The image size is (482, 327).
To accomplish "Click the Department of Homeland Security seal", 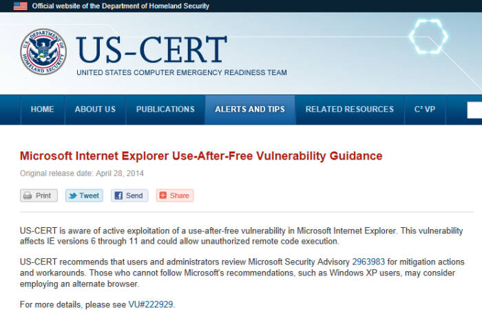I will tap(43, 52).
